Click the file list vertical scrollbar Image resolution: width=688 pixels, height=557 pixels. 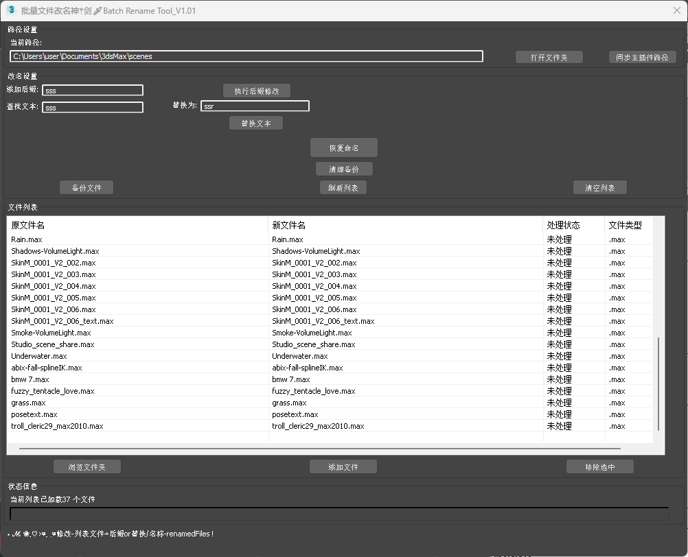[658, 383]
